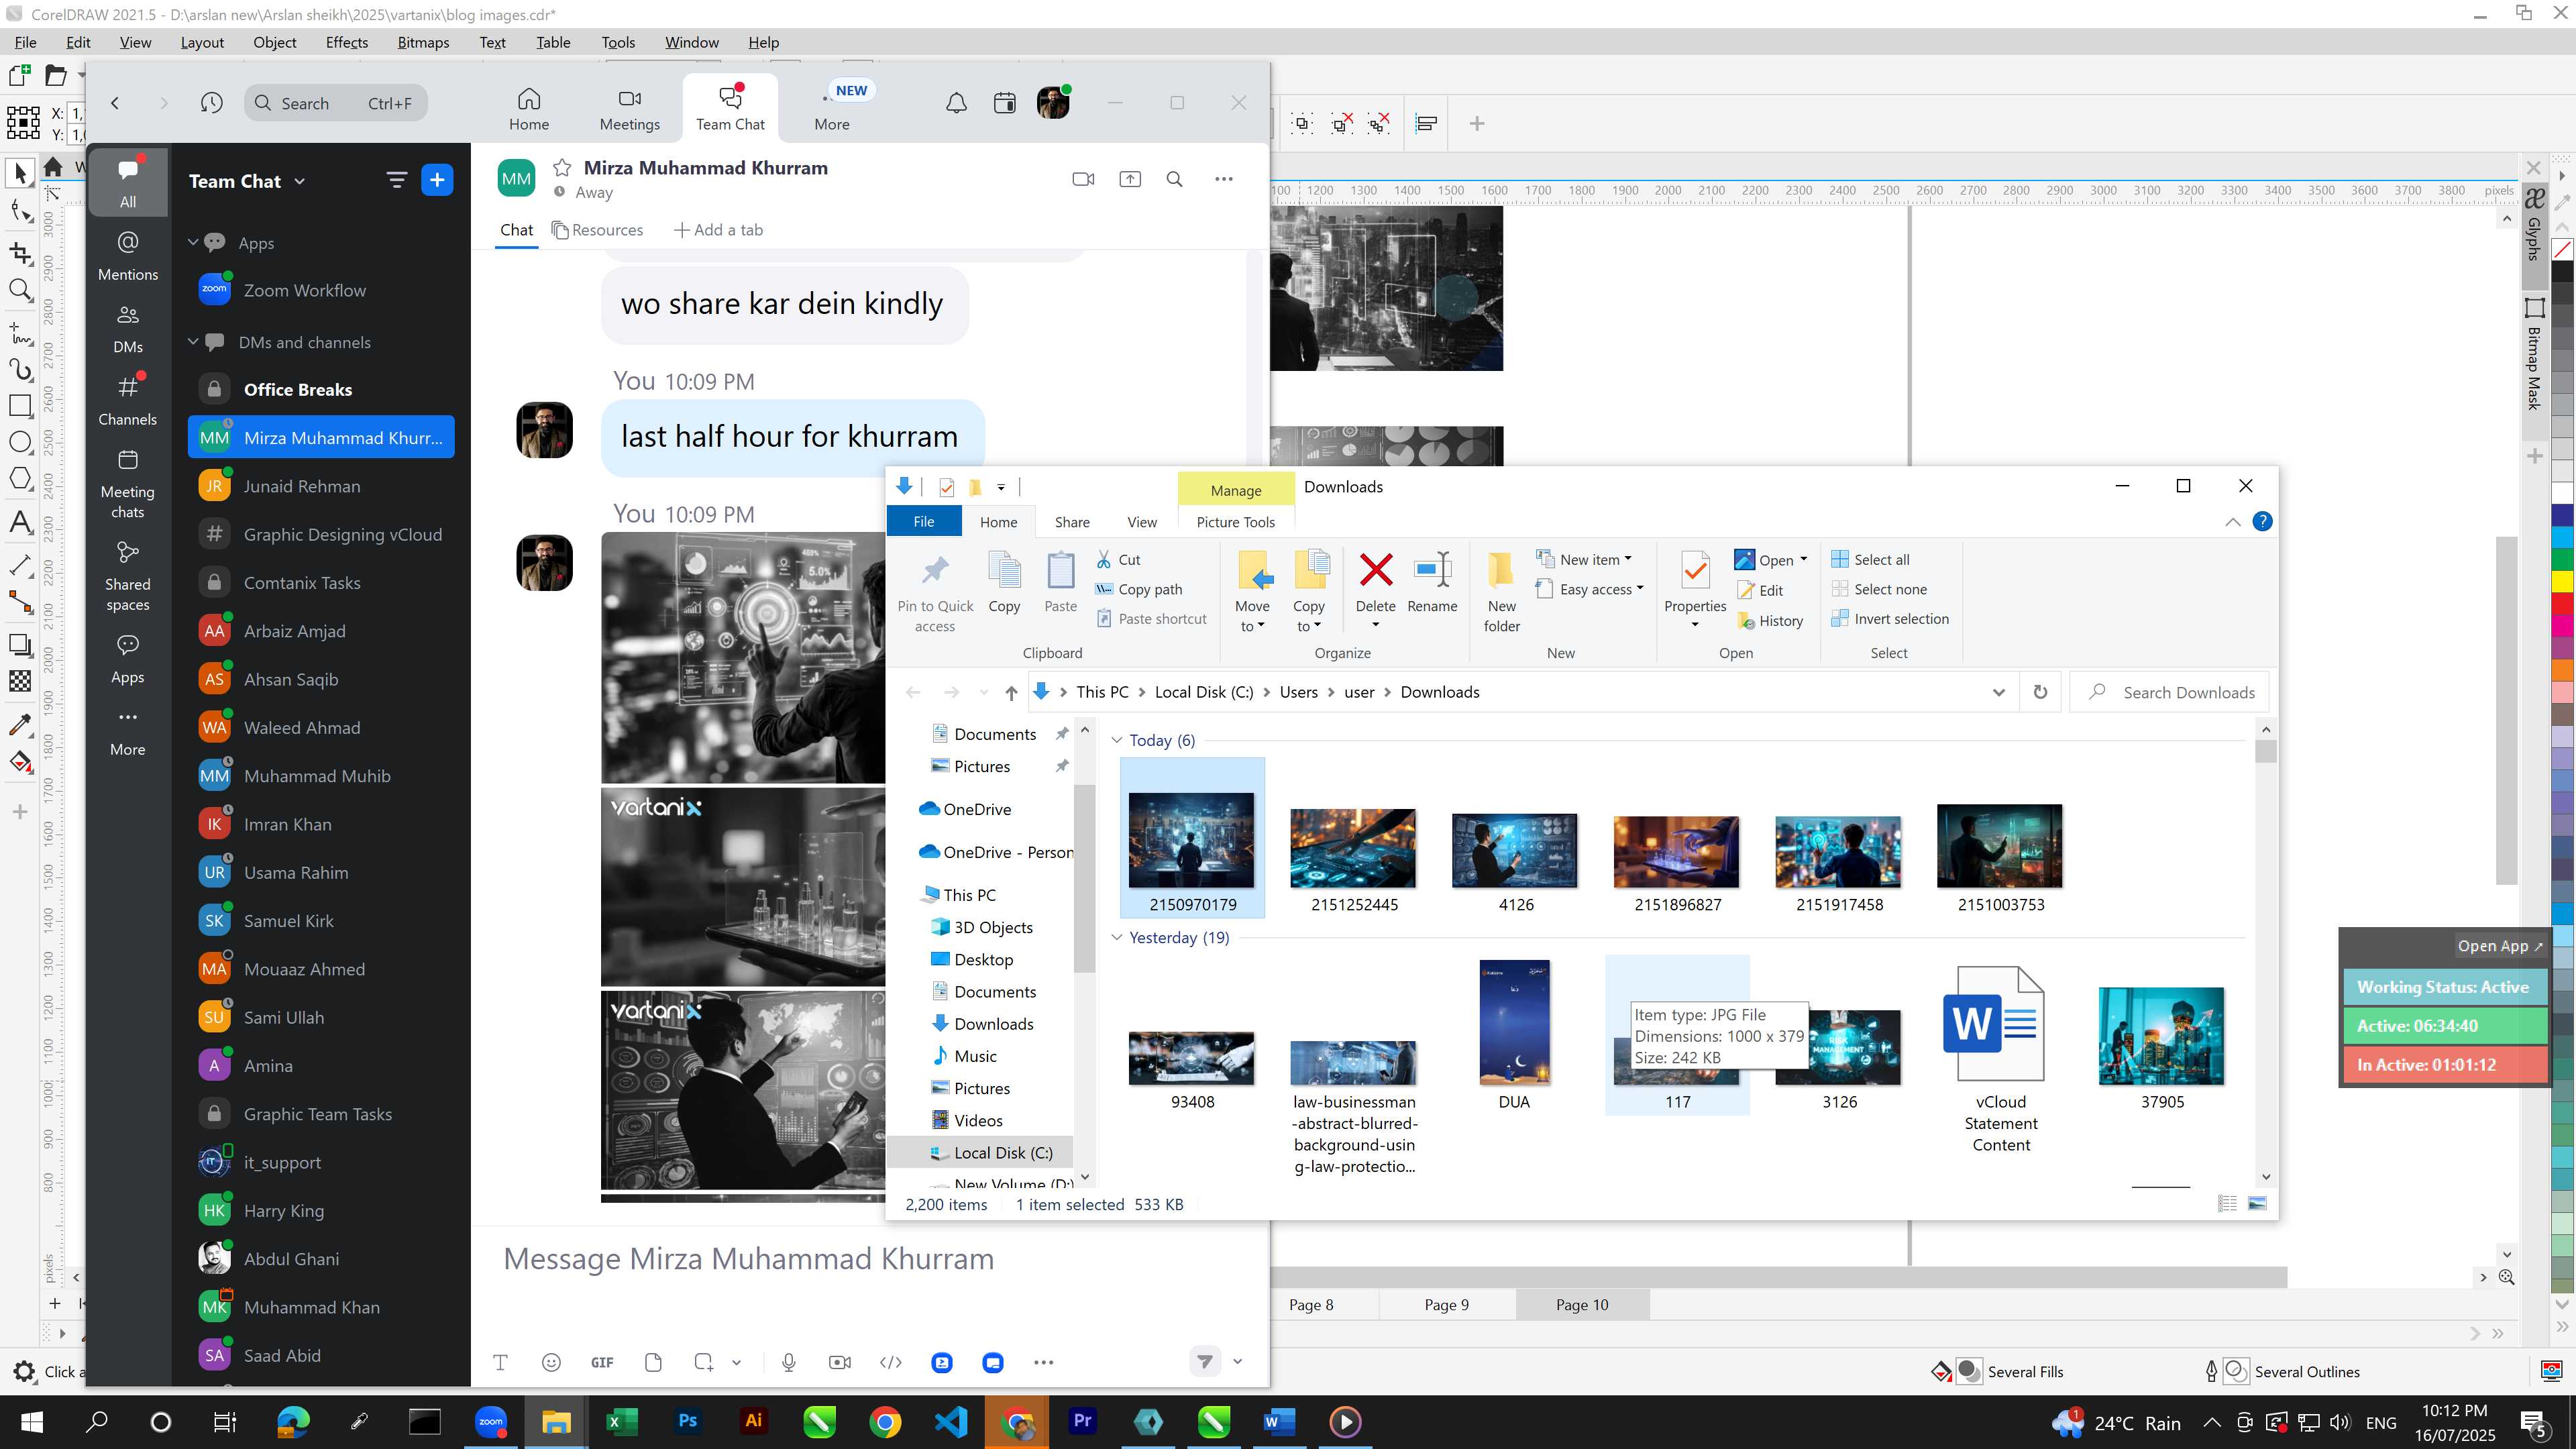Record an audio message with microphone icon

tap(789, 1362)
